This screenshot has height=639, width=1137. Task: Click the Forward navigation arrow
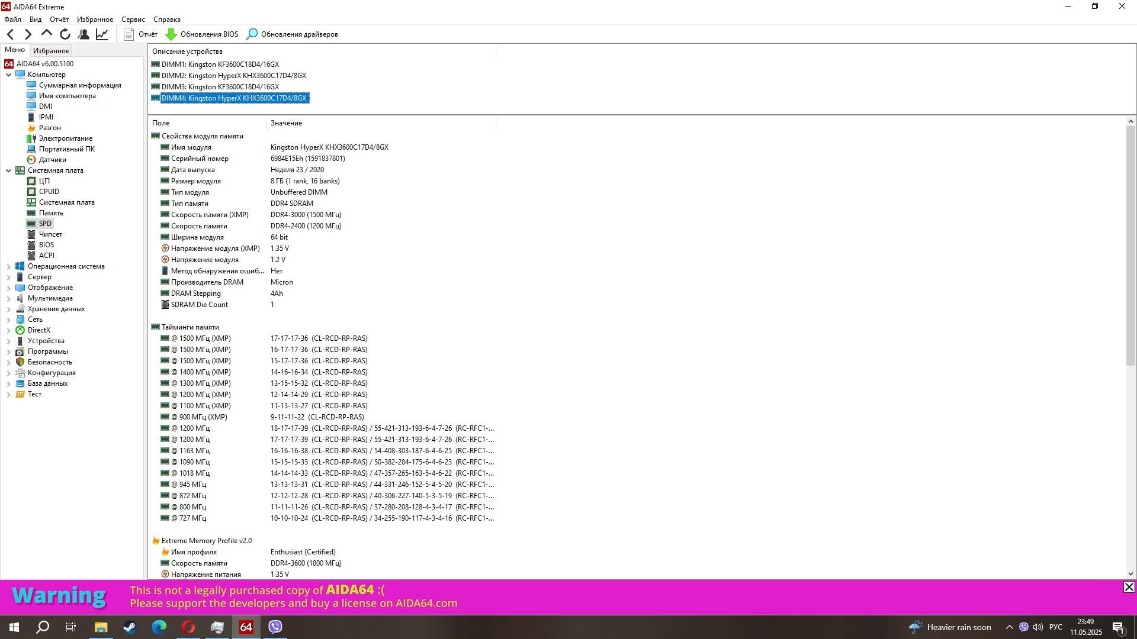[28, 34]
